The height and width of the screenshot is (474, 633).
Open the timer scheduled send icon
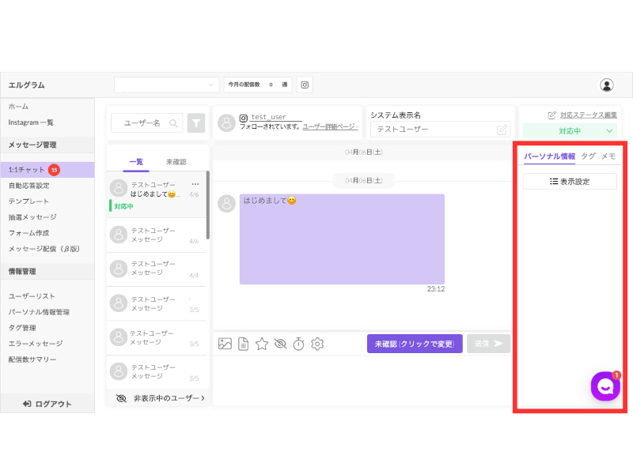[299, 344]
